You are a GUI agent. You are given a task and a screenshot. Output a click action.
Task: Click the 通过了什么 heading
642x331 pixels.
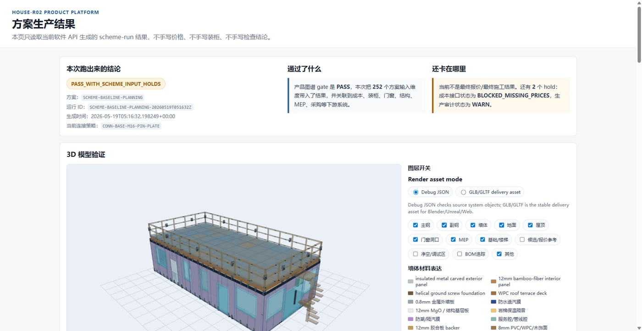coord(304,69)
